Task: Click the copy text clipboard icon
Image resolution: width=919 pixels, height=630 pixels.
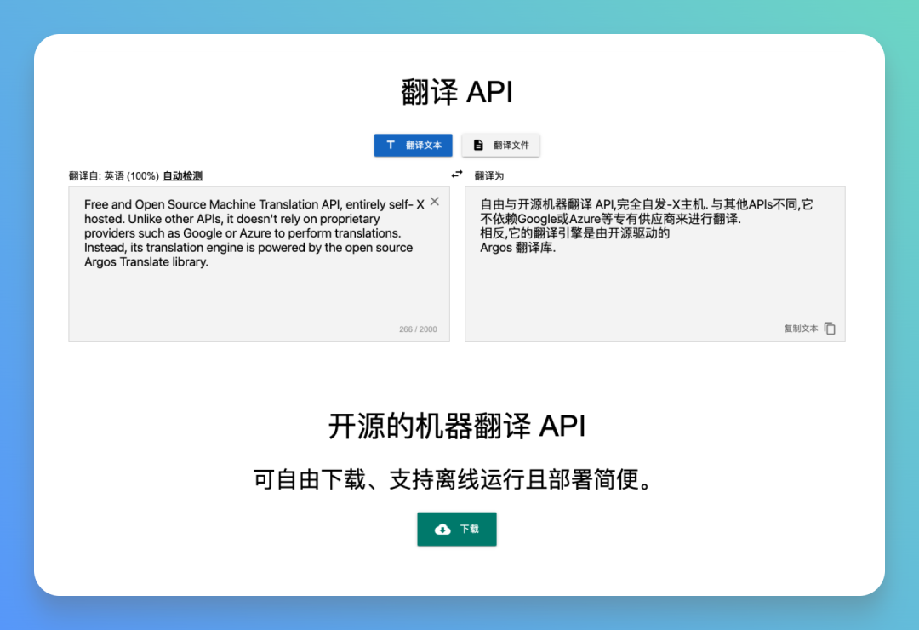Action: click(830, 329)
